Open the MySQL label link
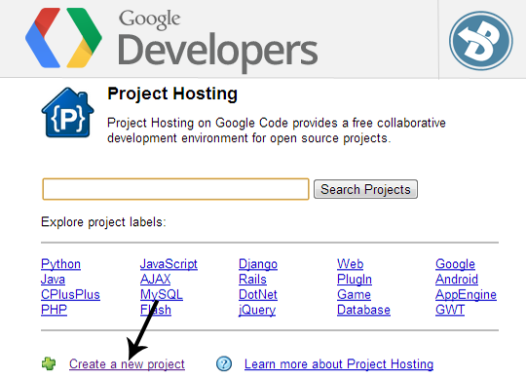 click(x=162, y=294)
